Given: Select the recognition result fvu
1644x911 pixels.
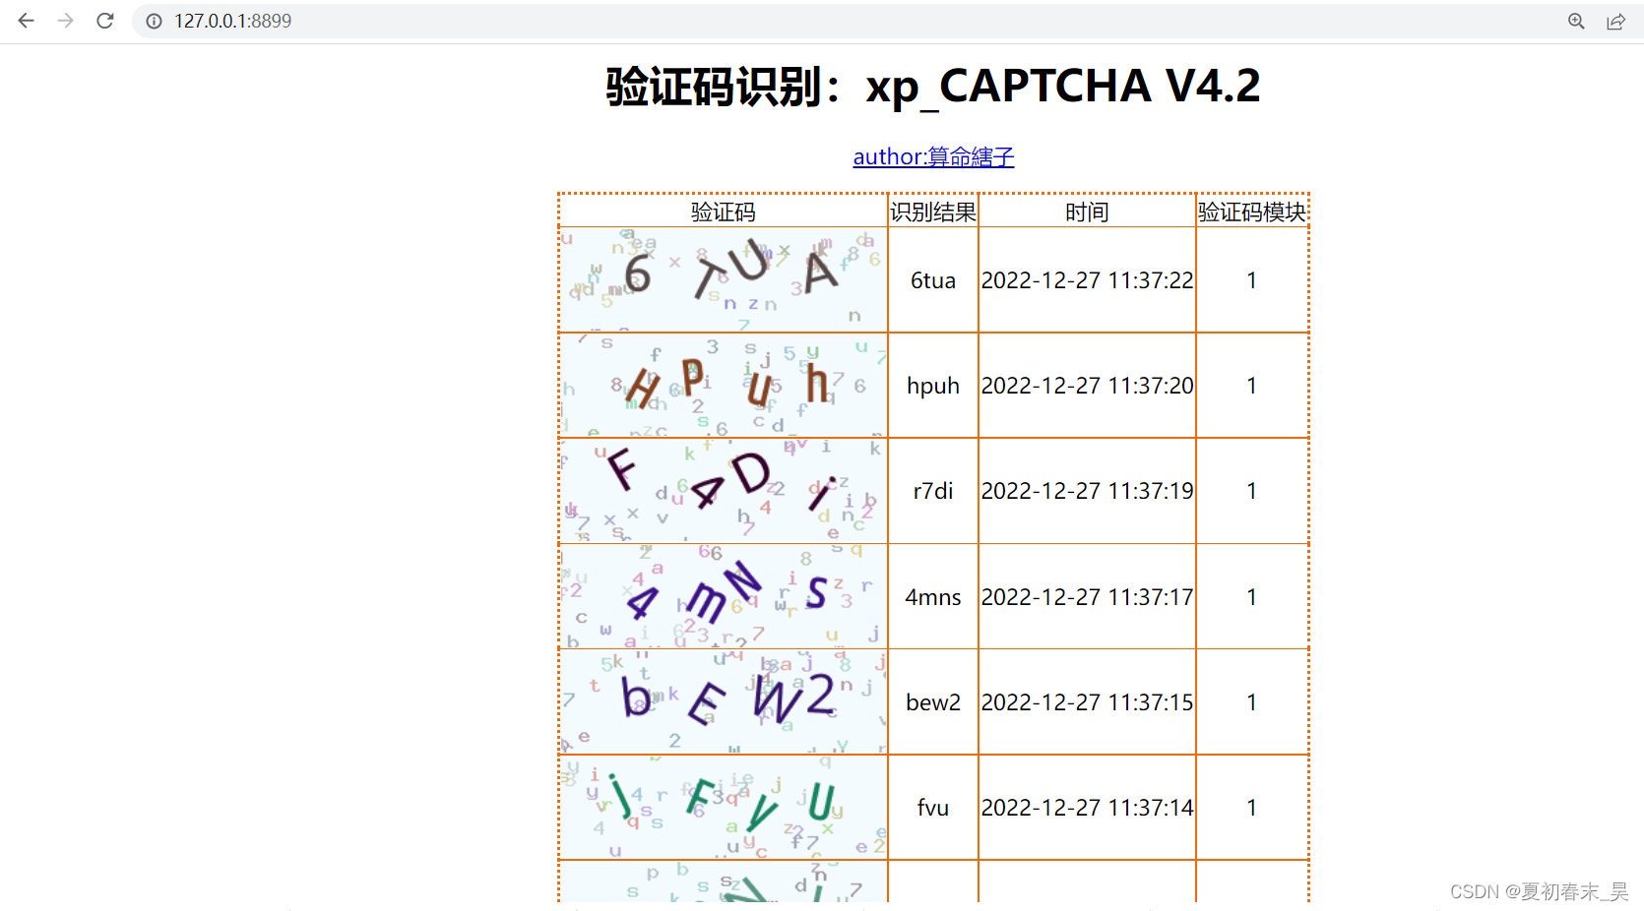Looking at the screenshot, I should [x=933, y=808].
